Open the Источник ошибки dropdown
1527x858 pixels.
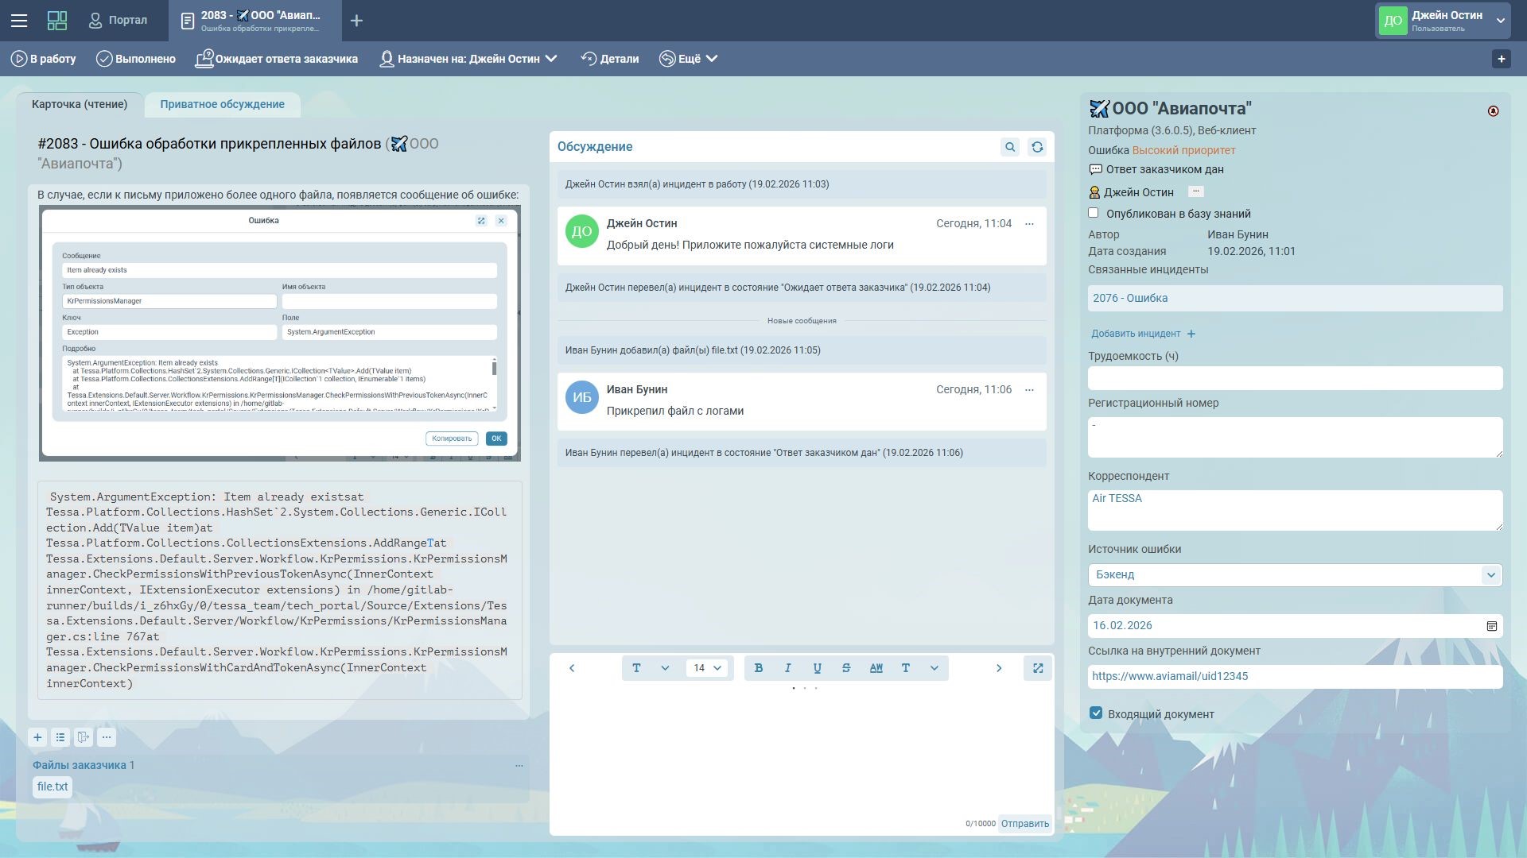[1490, 574]
